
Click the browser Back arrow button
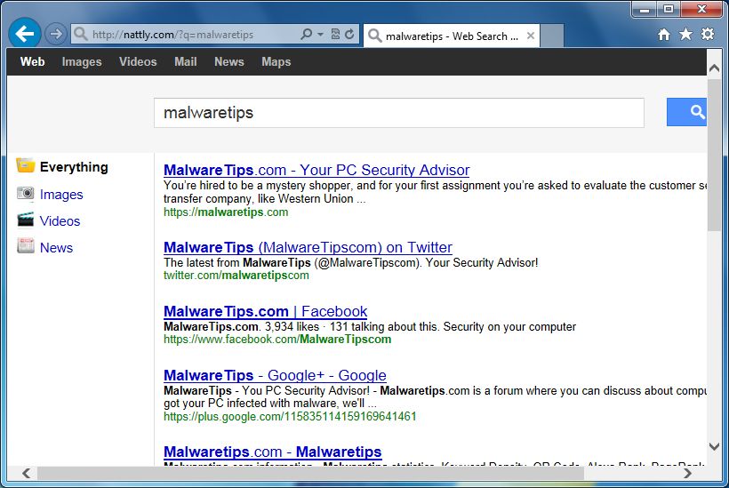tap(25, 34)
